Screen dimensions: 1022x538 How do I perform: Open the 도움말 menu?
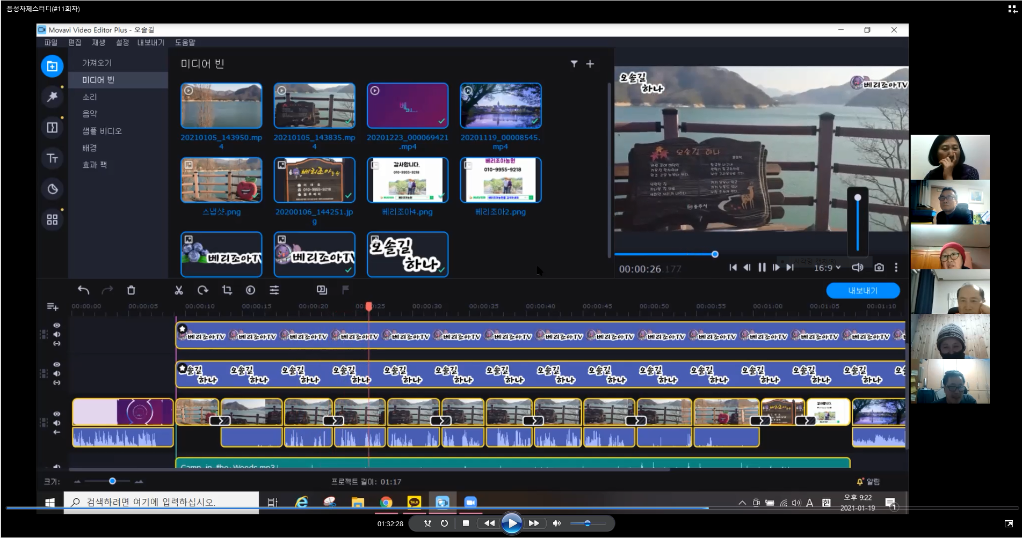point(185,42)
